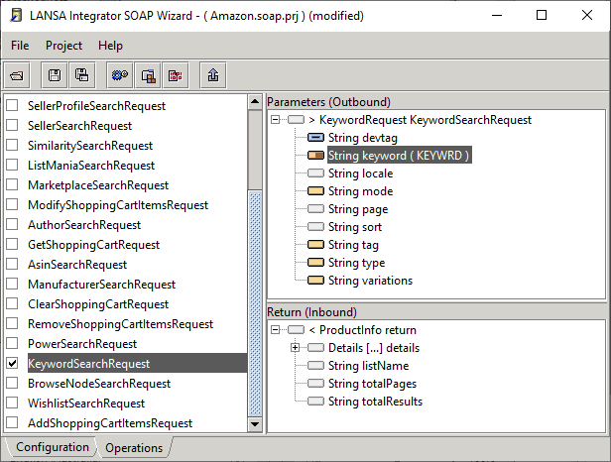This screenshot has width=611, height=462.
Task: Select the String totalResults return field
Action: pyautogui.click(x=375, y=402)
